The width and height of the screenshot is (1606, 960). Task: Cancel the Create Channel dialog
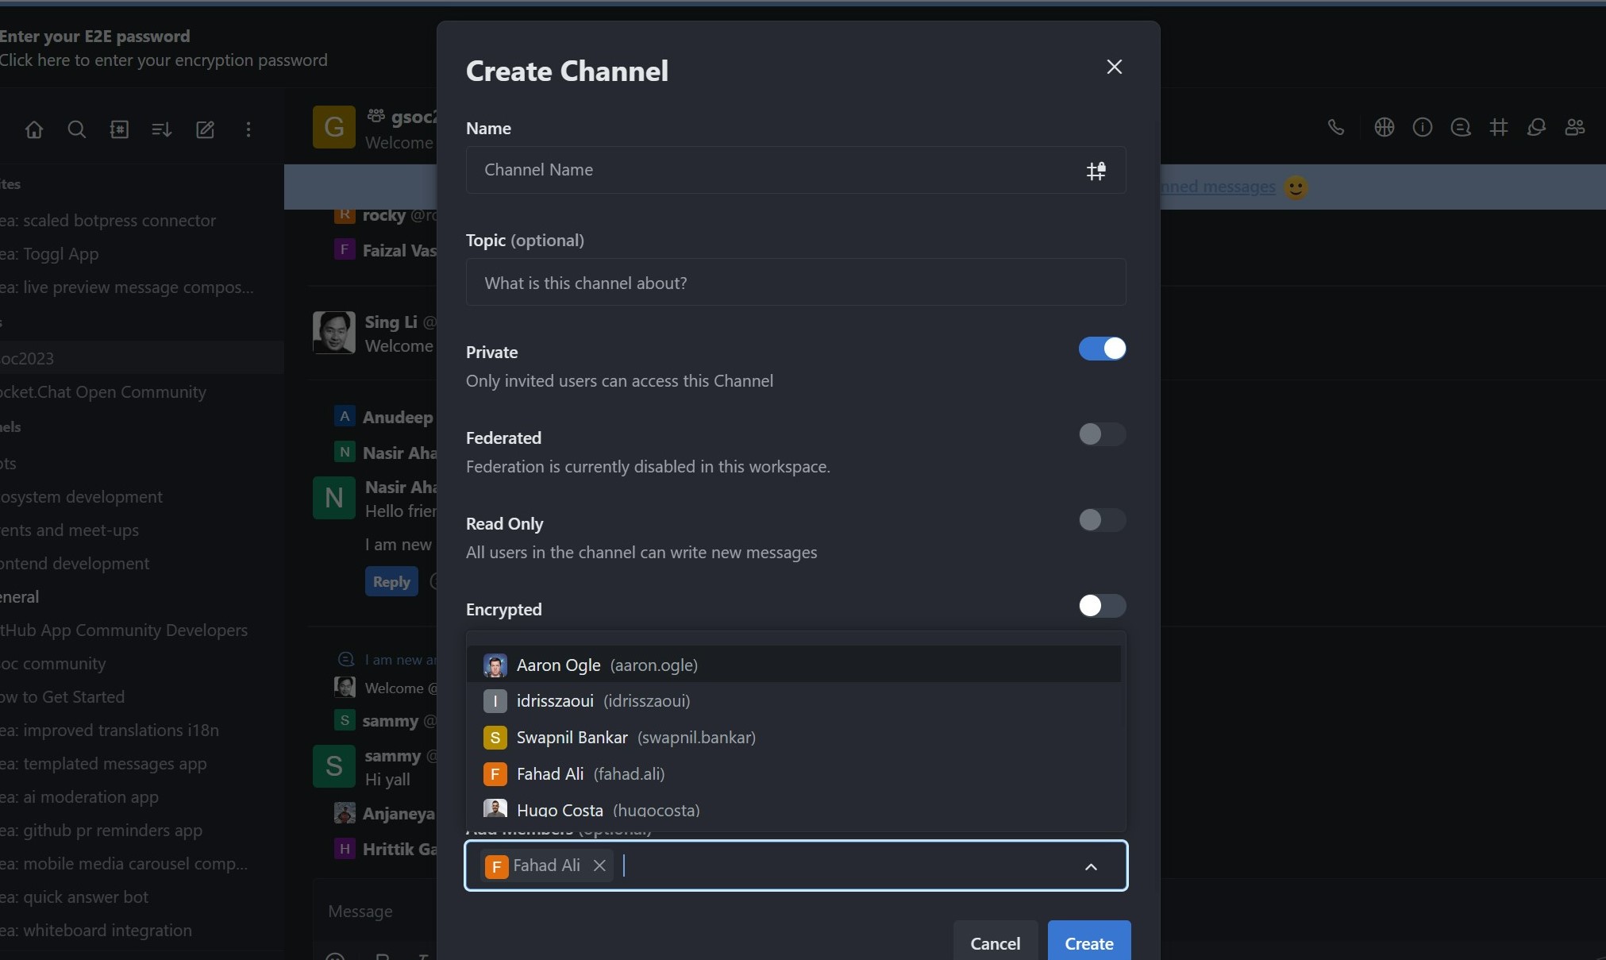(x=994, y=944)
